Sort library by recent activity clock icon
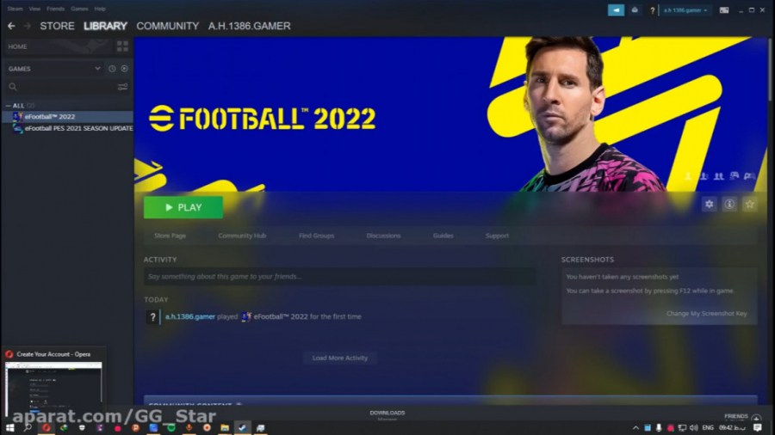The width and height of the screenshot is (775, 435). point(112,69)
